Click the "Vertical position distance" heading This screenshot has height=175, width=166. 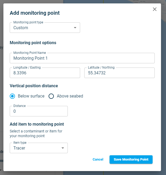tap(34, 86)
